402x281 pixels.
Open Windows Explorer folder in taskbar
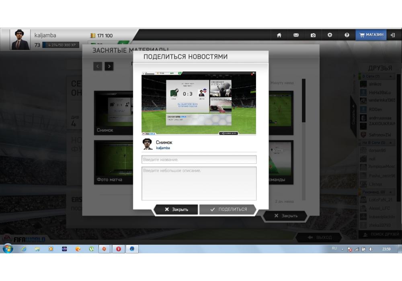(37, 249)
